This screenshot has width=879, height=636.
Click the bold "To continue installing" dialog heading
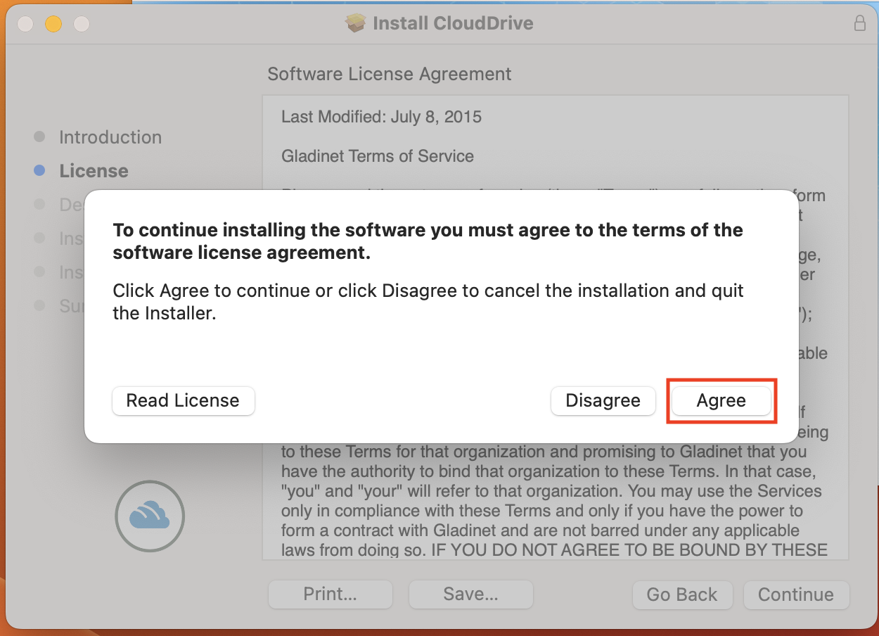[x=428, y=241]
